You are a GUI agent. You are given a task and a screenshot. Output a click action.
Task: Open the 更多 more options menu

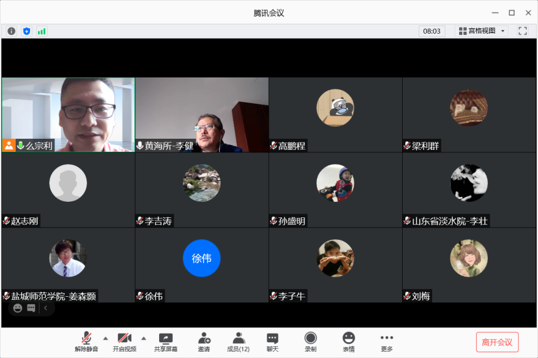tap(386, 342)
